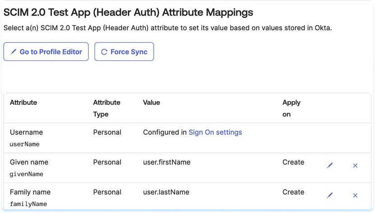Click the Go to Profile Editor button
This screenshot has height=213, width=375.
tap(46, 52)
